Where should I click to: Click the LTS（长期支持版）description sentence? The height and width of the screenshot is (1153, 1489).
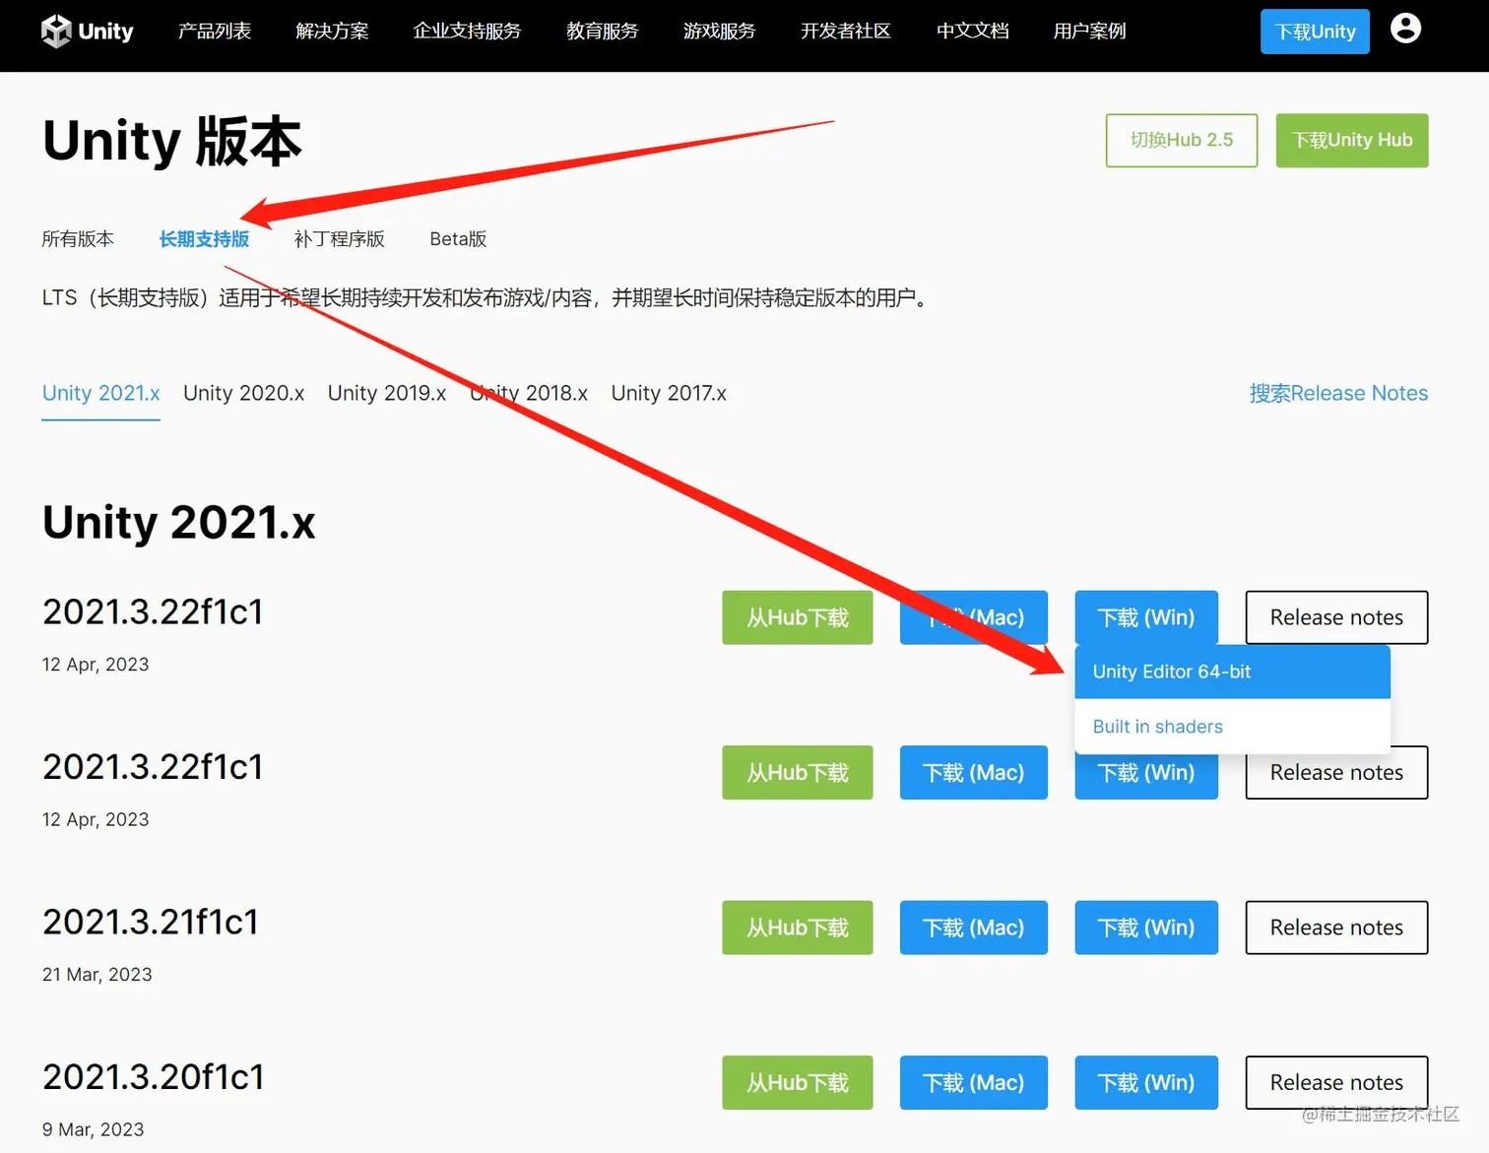click(486, 297)
